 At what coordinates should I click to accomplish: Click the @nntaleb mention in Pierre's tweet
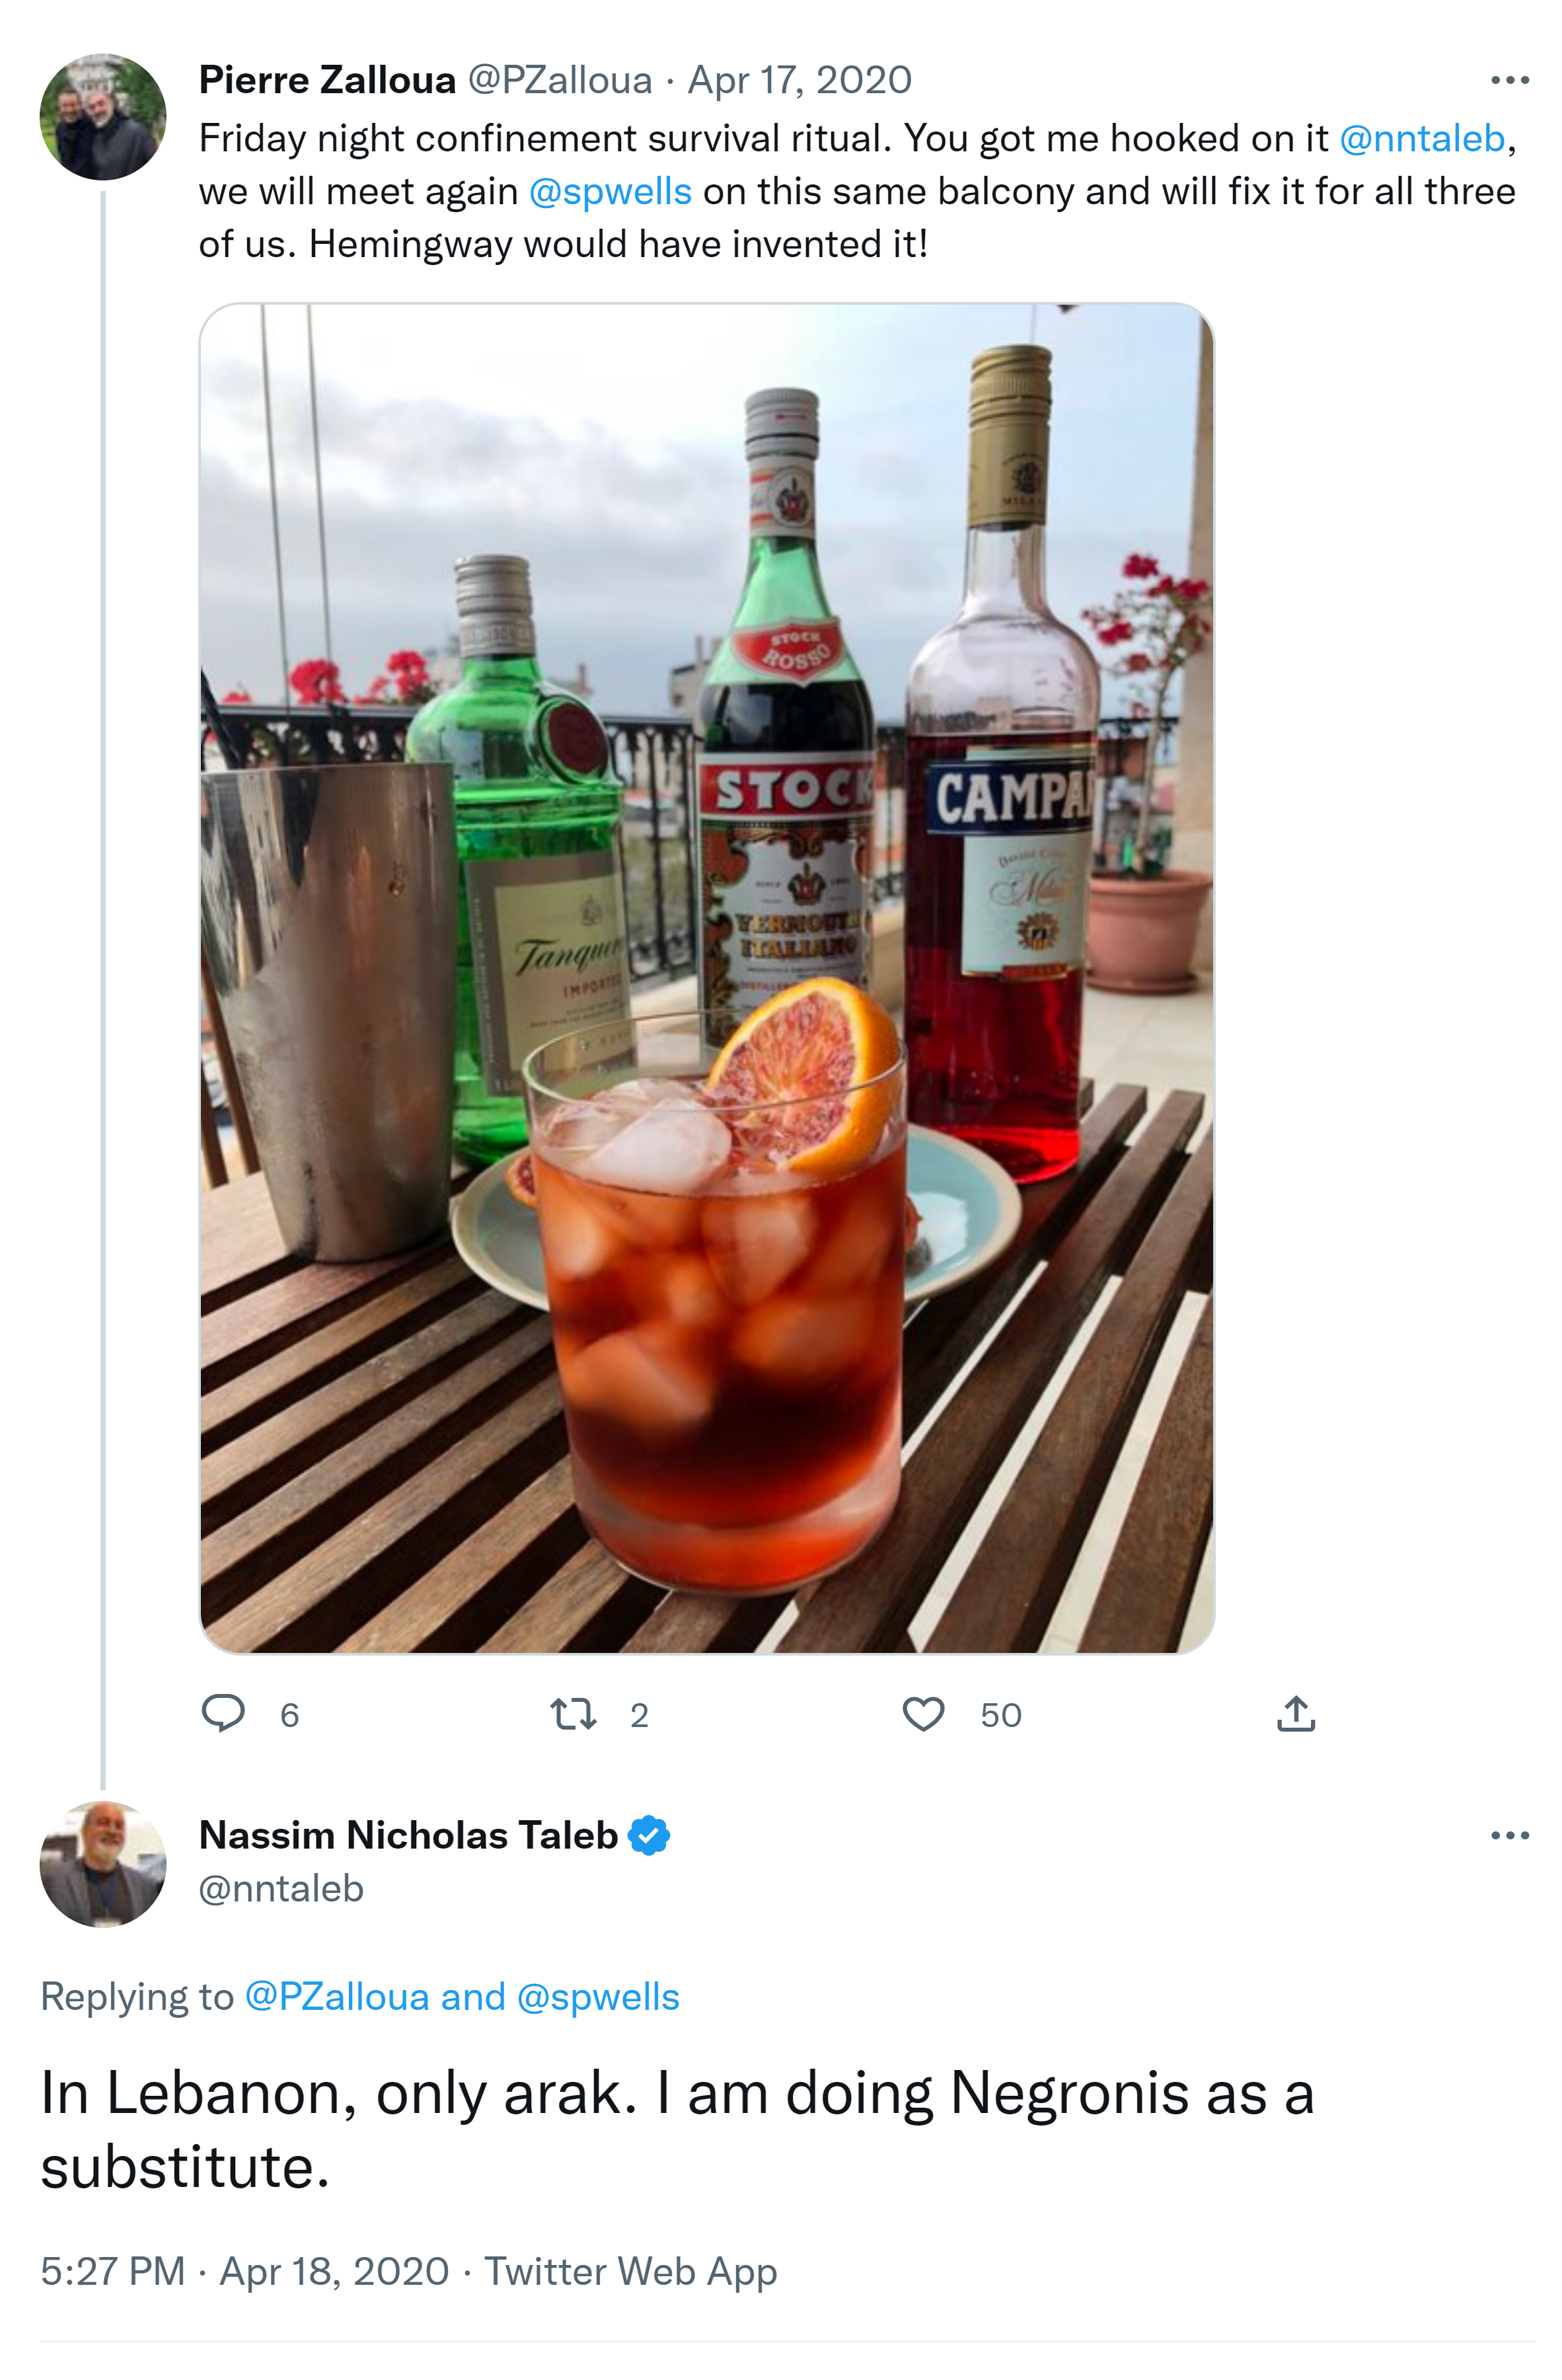tap(1421, 138)
